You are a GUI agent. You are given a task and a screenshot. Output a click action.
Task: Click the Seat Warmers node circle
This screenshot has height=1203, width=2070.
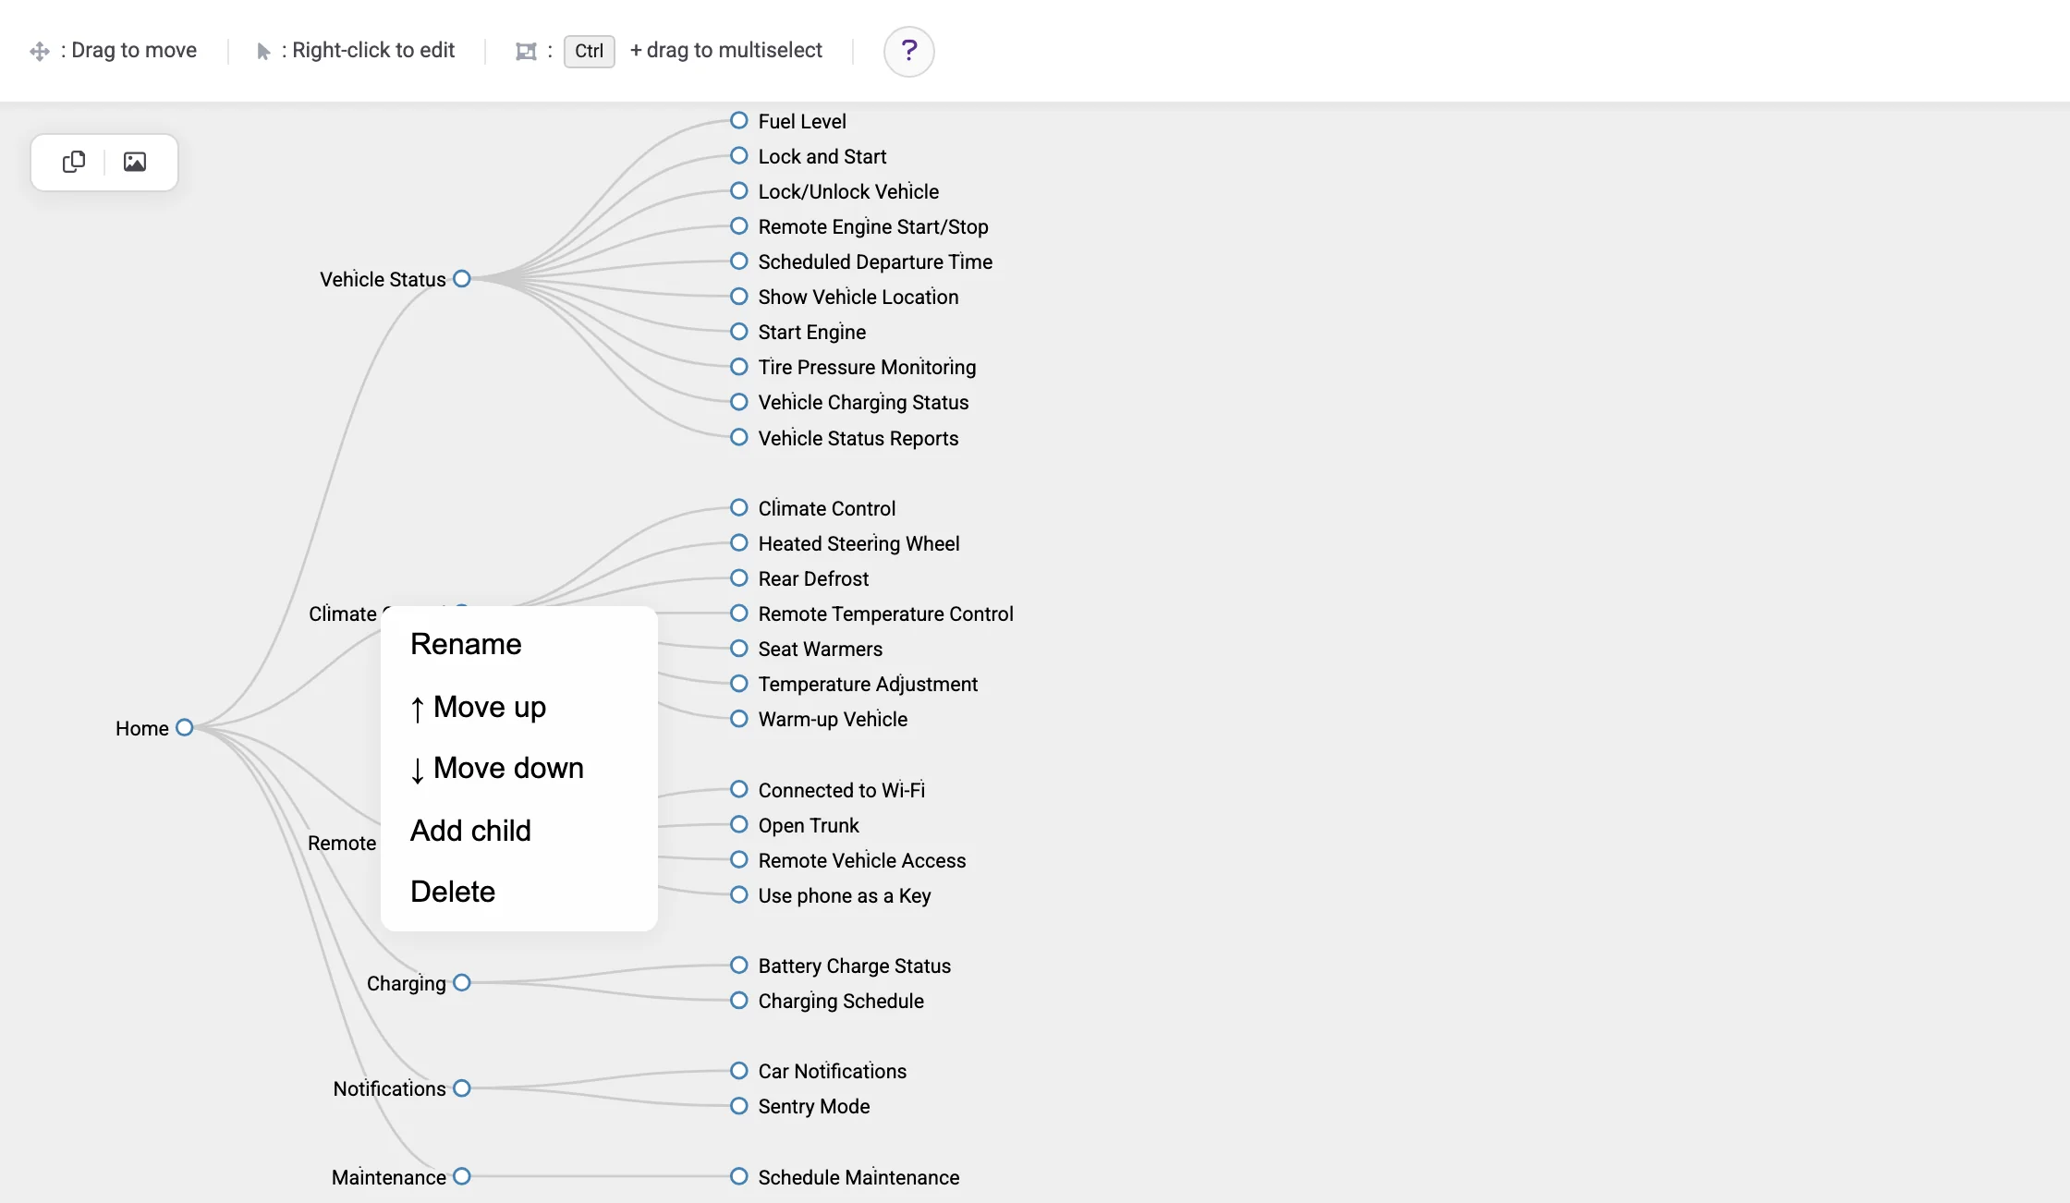pos(739,648)
